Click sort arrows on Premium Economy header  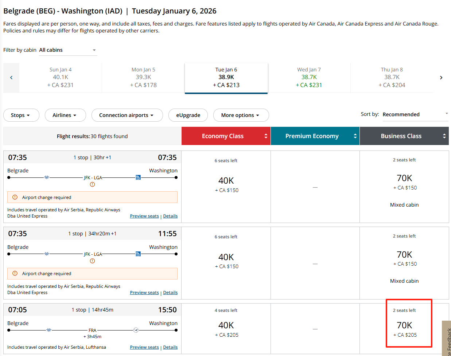point(355,136)
